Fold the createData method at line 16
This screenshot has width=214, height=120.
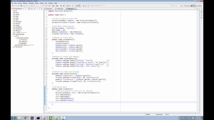pyautogui.click(x=47, y=39)
